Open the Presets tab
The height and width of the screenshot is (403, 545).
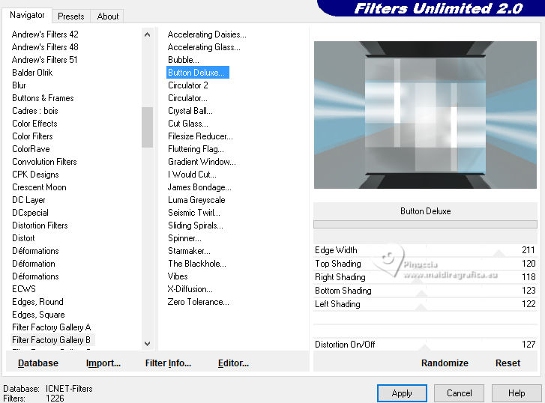point(71,16)
